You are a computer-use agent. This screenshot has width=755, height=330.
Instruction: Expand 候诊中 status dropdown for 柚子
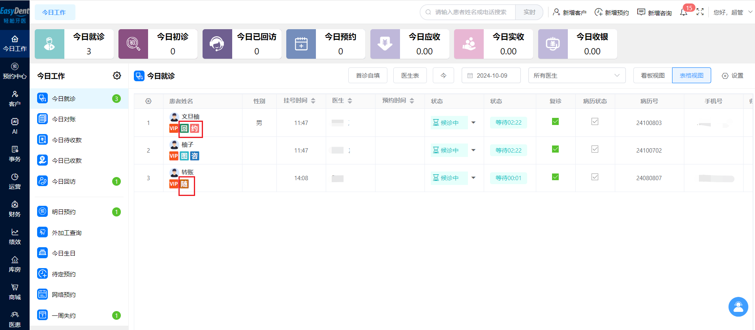click(x=473, y=150)
